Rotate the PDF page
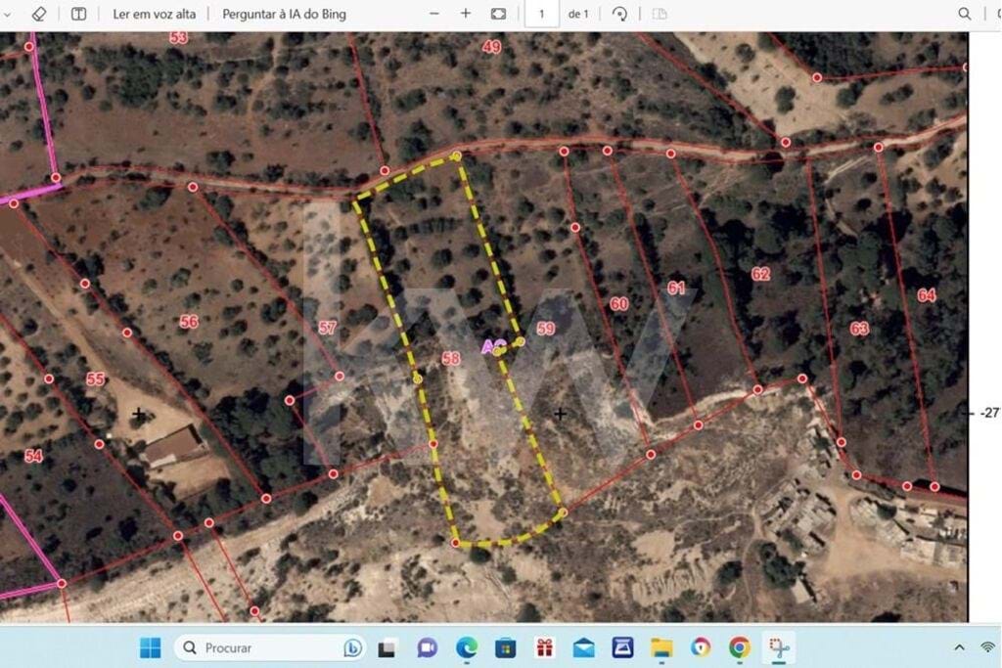The image size is (1002, 668). pyautogui.click(x=617, y=14)
